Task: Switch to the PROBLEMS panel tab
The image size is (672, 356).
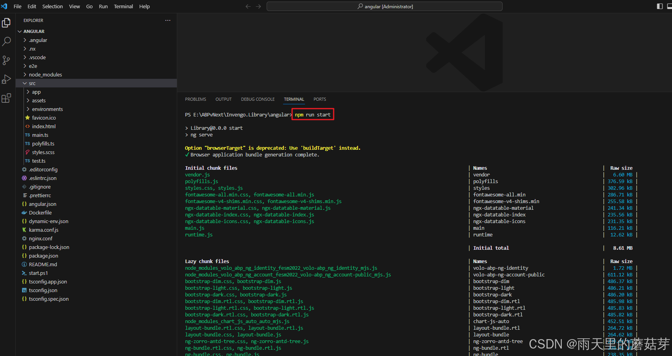Action: [x=196, y=99]
